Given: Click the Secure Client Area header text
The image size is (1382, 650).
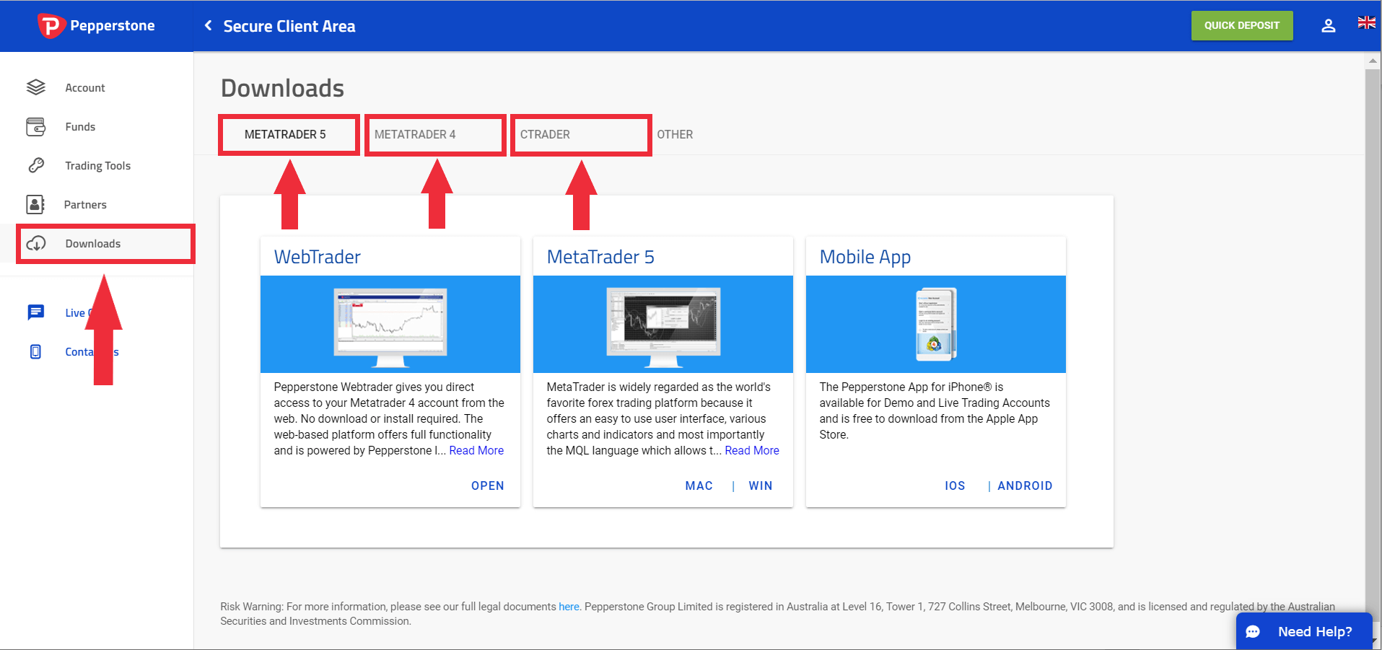Looking at the screenshot, I should pos(289,26).
